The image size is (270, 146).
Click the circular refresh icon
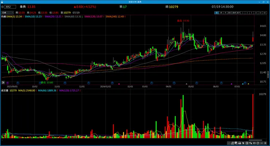[x=258, y=143]
